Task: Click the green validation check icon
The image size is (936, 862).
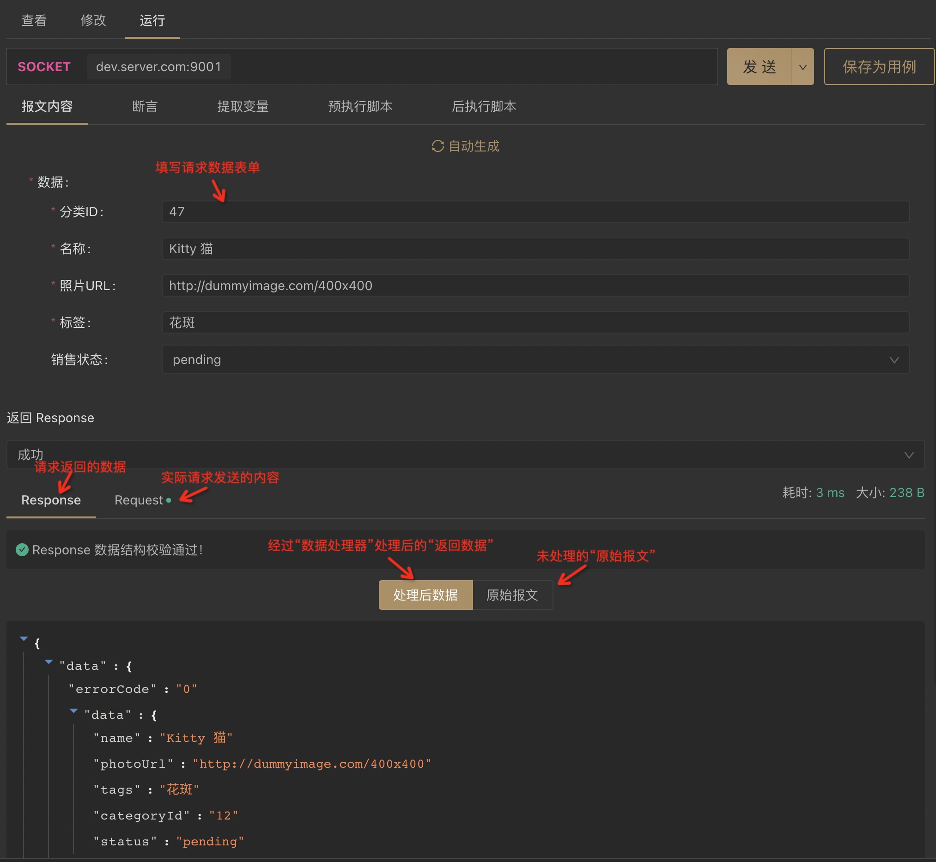Action: (x=22, y=550)
